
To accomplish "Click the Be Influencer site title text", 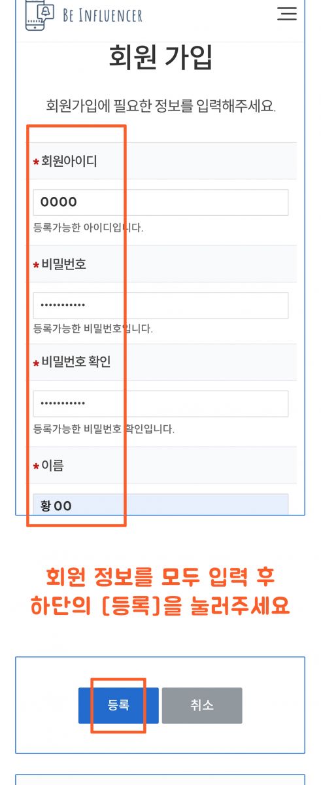I will point(102,16).
